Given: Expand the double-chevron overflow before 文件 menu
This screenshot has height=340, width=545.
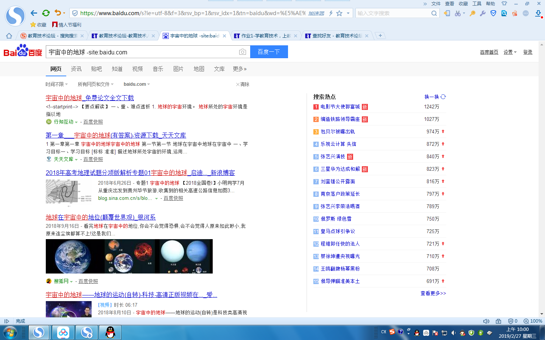Looking at the screenshot, I should click(x=425, y=4).
